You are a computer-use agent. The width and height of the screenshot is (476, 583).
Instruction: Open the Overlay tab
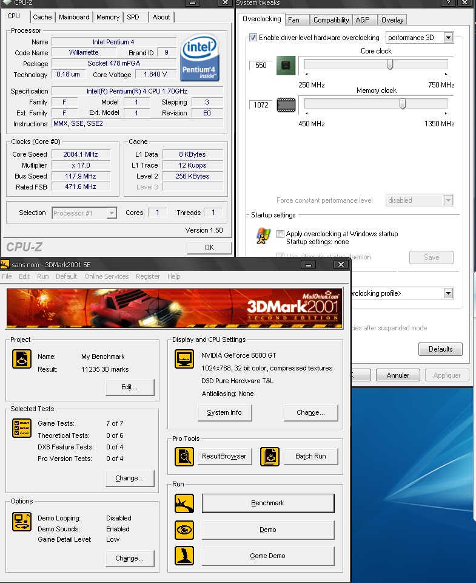point(392,20)
